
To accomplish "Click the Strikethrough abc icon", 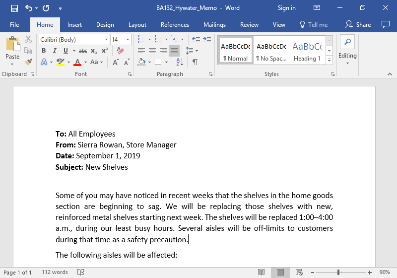I will tap(83, 51).
